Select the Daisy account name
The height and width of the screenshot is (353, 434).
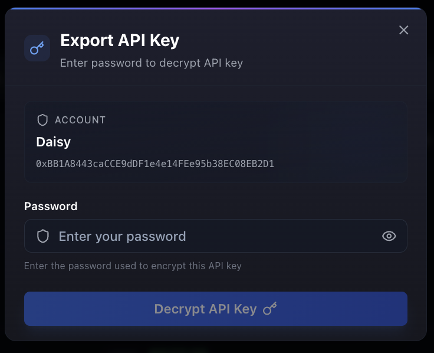(53, 142)
